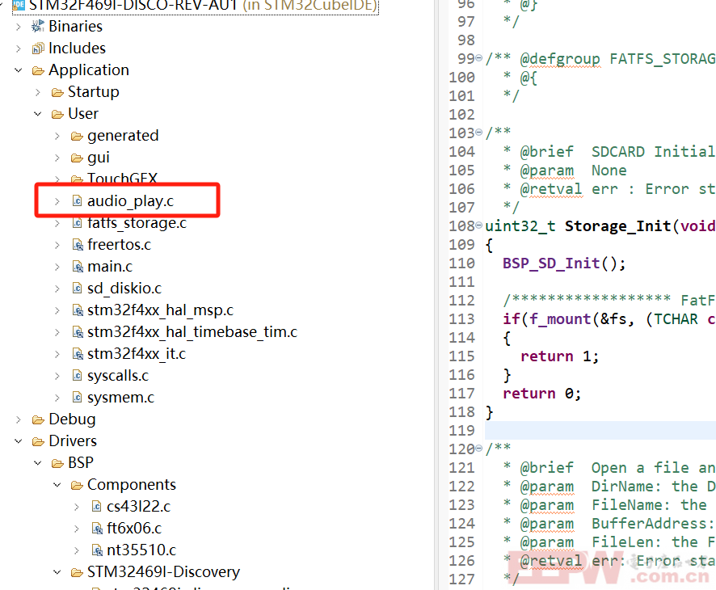
Task: Click line number 119 in gutter
Action: tap(461, 430)
